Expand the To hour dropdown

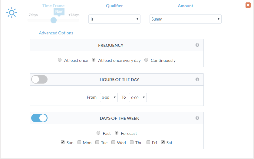(138, 97)
